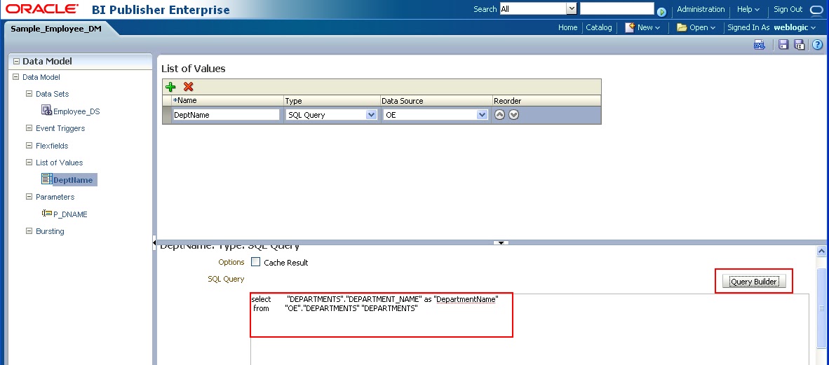
Task: Enable the Cache Result checkbox
Action: [256, 262]
